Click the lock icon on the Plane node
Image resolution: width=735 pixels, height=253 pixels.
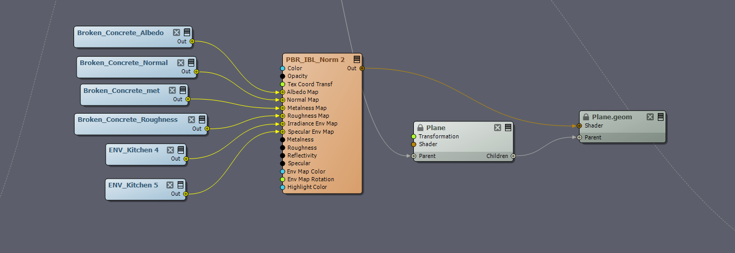[421, 128]
